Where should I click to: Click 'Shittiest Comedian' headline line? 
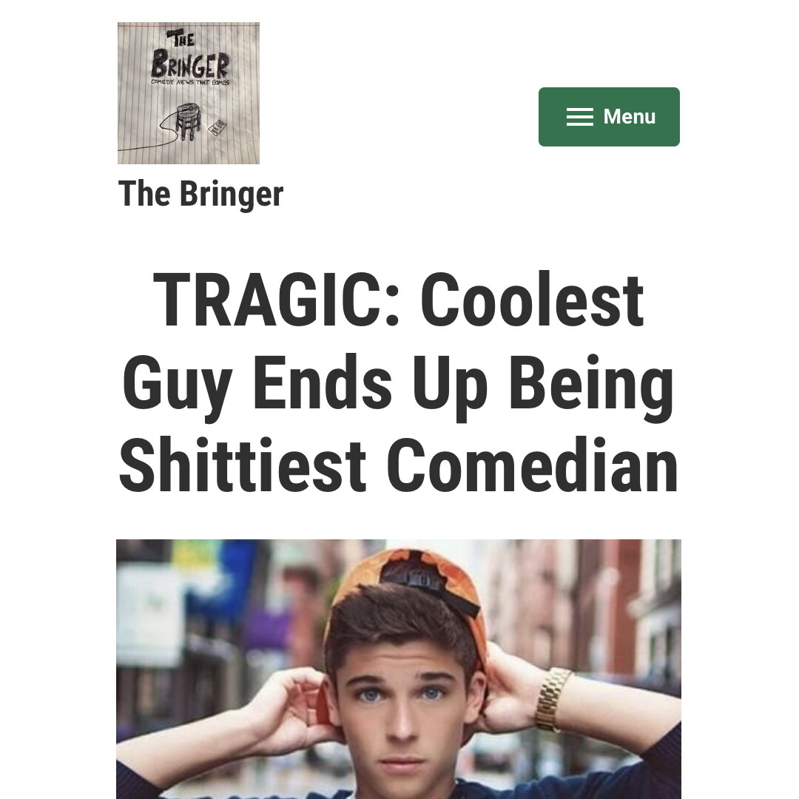399,465
